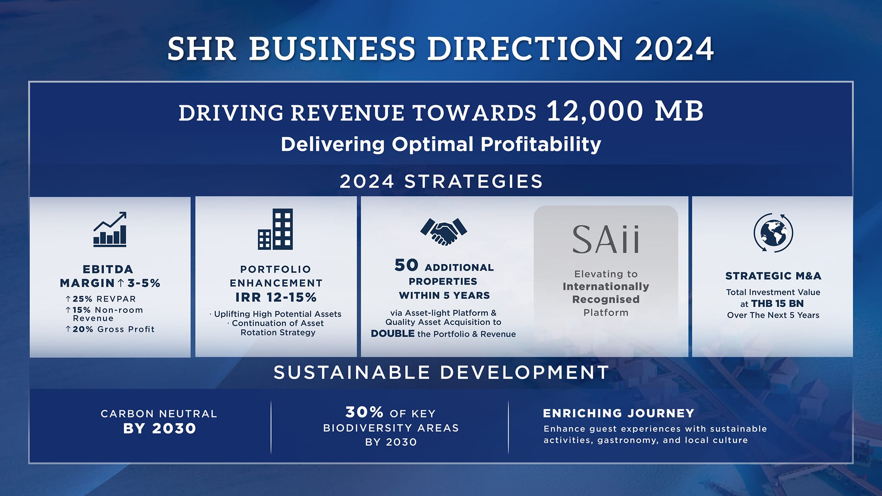Click the SAii logo

point(606,240)
